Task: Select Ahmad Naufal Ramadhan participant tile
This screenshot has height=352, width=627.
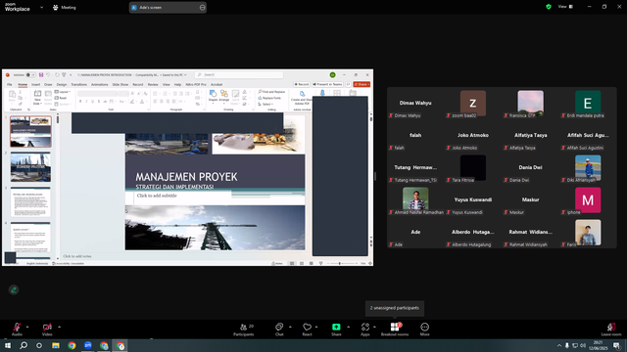Action: (x=415, y=200)
